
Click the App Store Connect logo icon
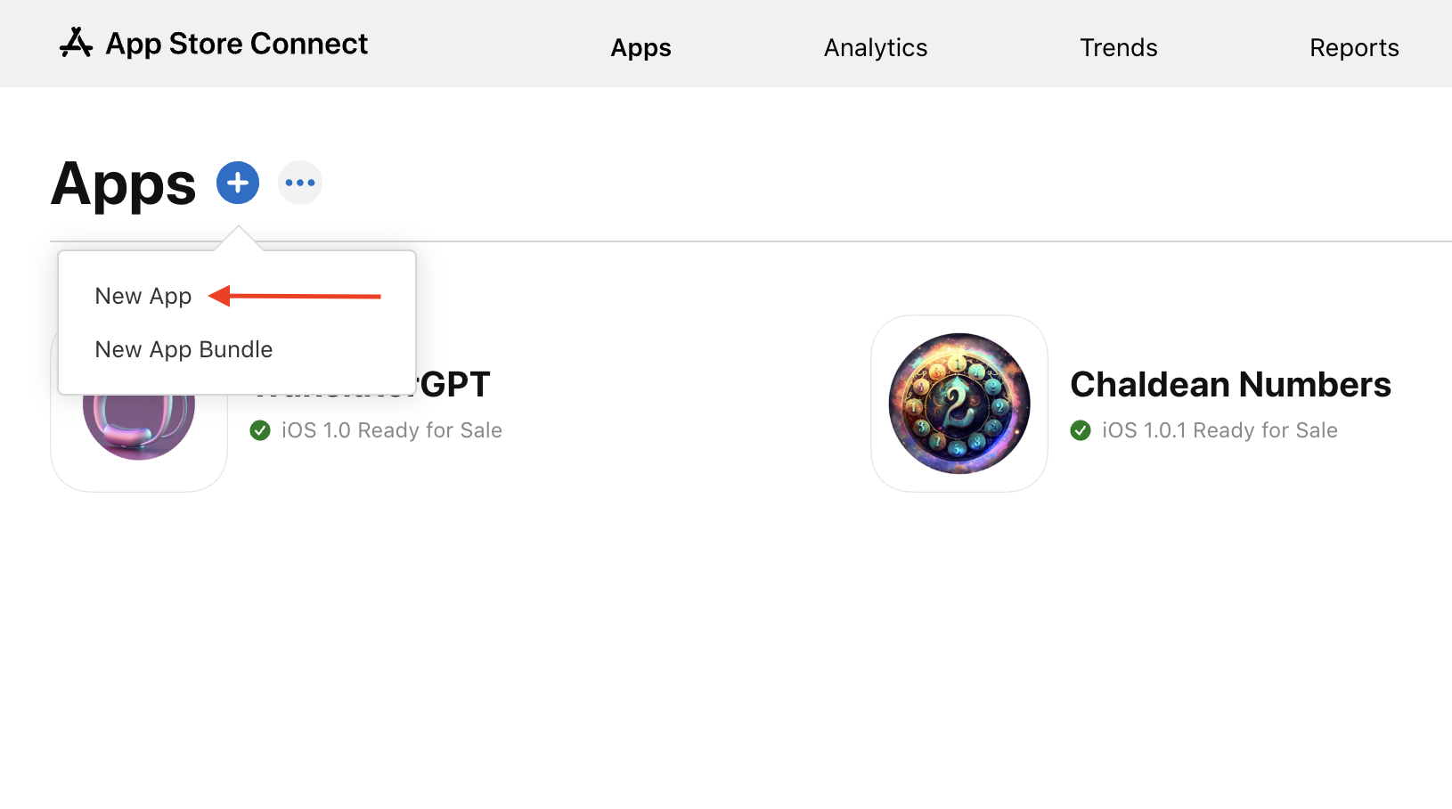point(75,42)
